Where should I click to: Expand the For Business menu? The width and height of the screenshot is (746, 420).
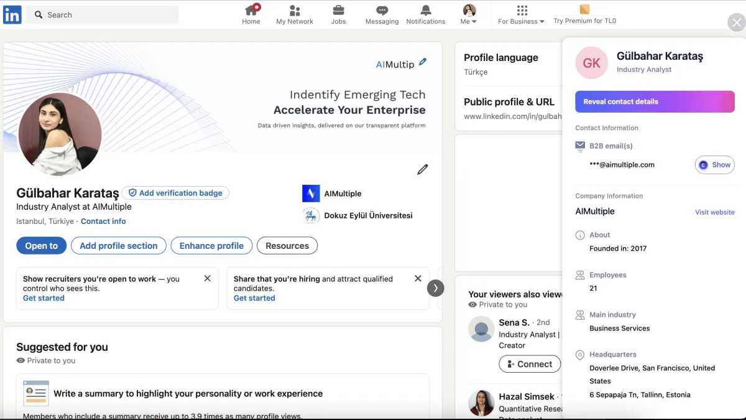[x=521, y=14]
